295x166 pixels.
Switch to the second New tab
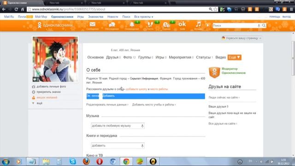(106, 3)
